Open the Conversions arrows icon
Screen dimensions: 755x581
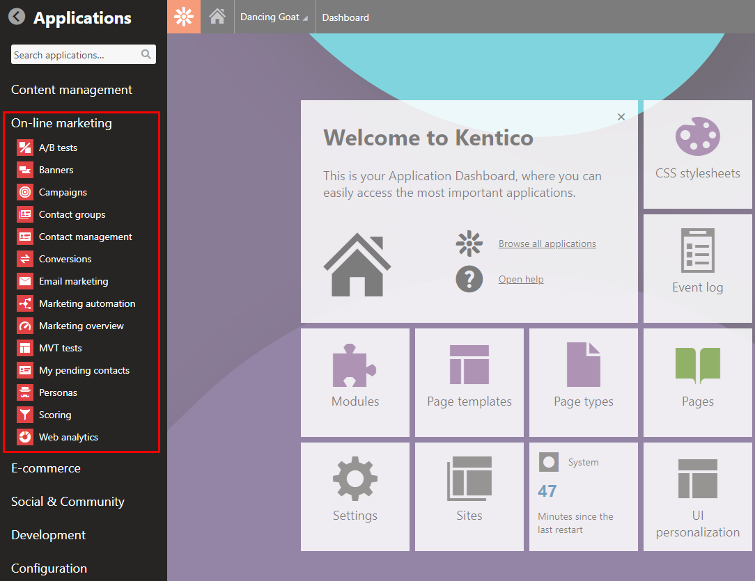tap(25, 259)
